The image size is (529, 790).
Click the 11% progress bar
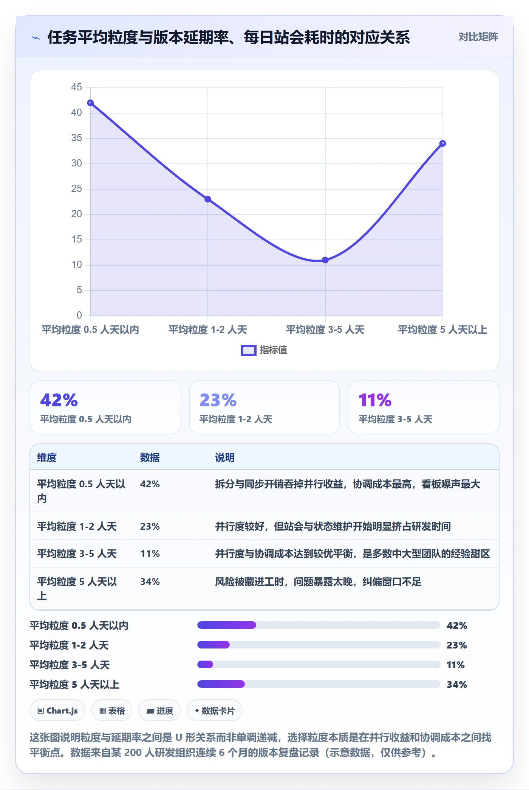(x=319, y=664)
